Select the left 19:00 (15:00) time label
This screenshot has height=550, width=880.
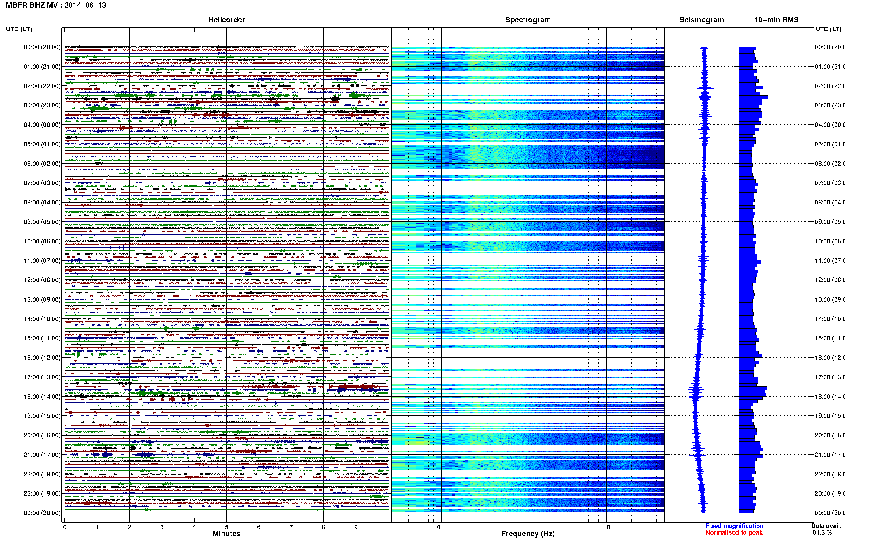42,416
